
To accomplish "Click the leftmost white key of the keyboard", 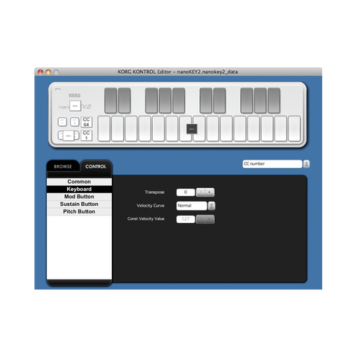I will 104,129.
